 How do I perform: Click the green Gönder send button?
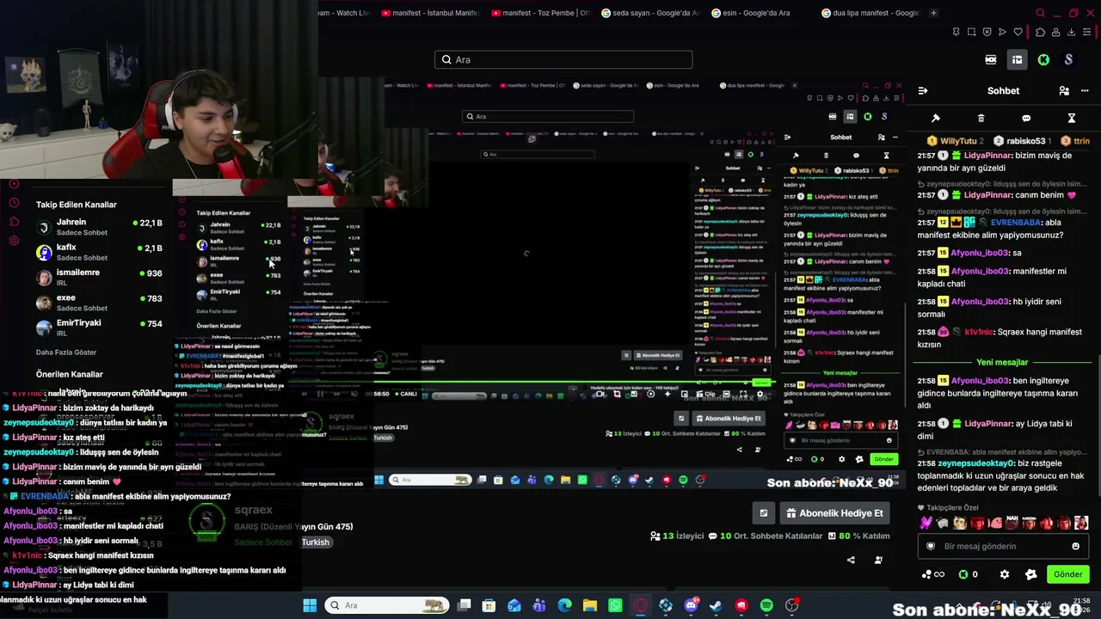tap(1068, 574)
